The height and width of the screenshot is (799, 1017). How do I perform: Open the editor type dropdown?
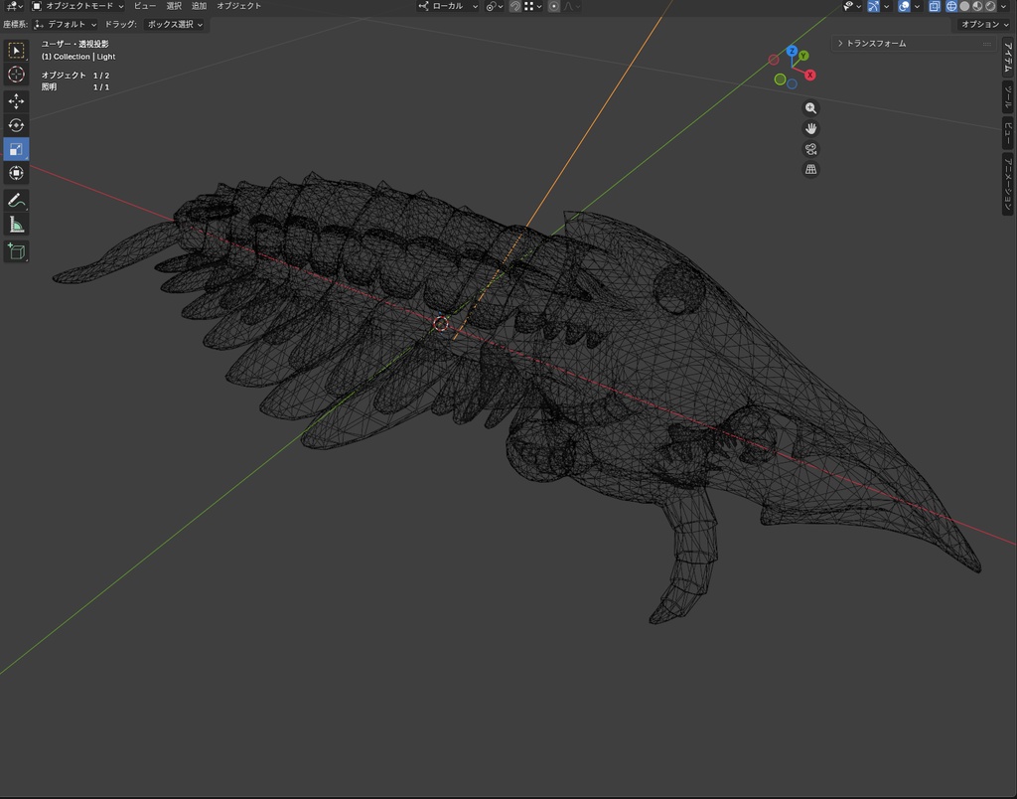[x=14, y=6]
